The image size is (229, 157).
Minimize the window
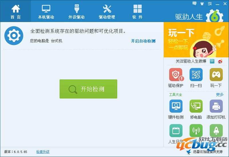218,4
